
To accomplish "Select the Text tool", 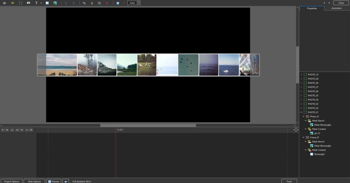I will pos(36,3).
